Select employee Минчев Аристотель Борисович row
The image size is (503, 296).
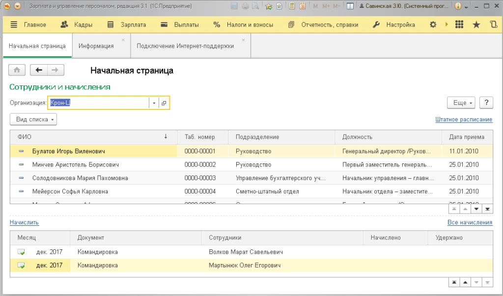click(75, 164)
